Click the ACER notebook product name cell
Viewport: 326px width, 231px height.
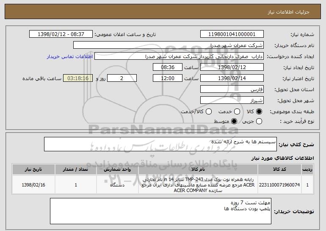(x=198, y=185)
